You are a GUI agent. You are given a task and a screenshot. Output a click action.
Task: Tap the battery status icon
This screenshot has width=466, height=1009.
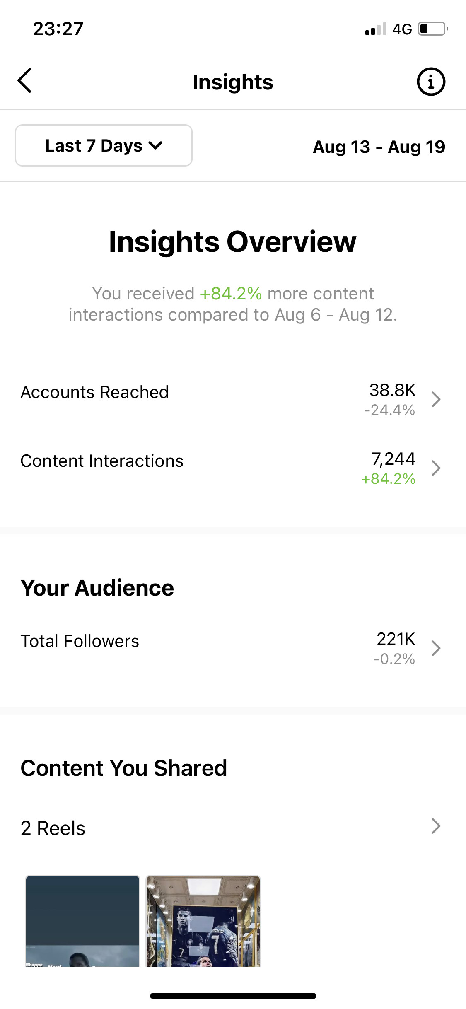(x=433, y=29)
